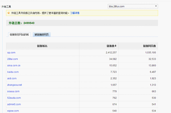171x113 pixels.
Task: Sort by 链接网页数 column header
Action: point(149,46)
